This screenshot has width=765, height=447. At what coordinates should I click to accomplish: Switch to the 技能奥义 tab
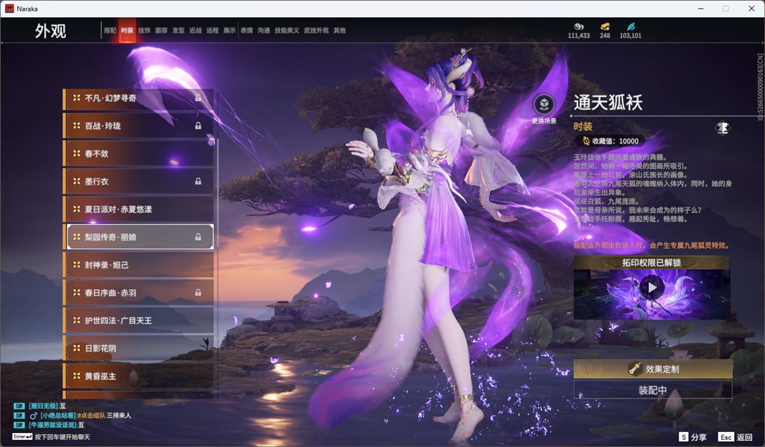click(287, 30)
